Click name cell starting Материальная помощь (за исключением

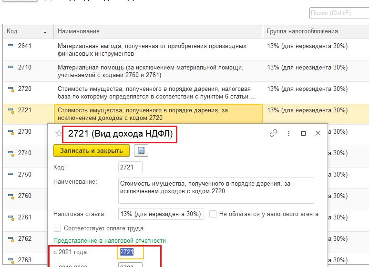[x=158, y=71]
